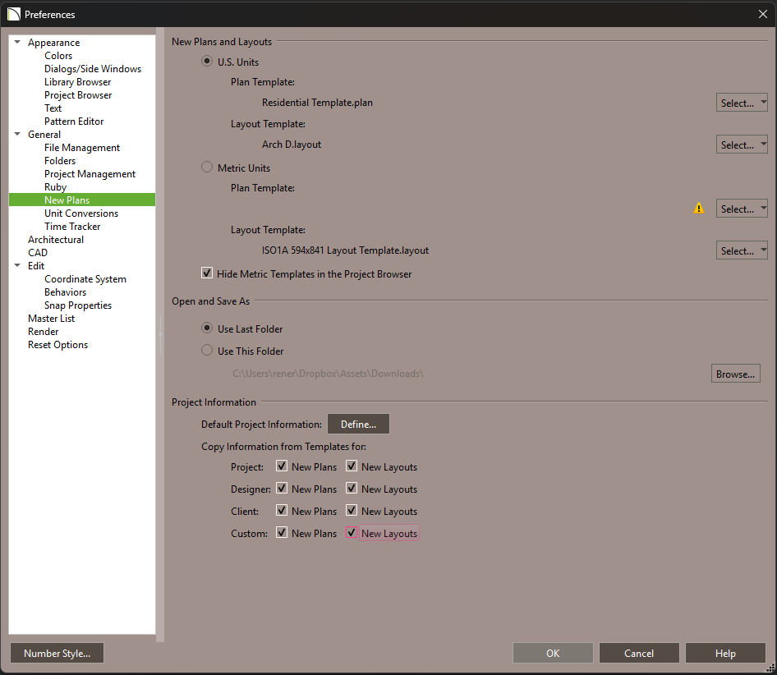Select Master List in the tree
The height and width of the screenshot is (675, 777).
(52, 318)
